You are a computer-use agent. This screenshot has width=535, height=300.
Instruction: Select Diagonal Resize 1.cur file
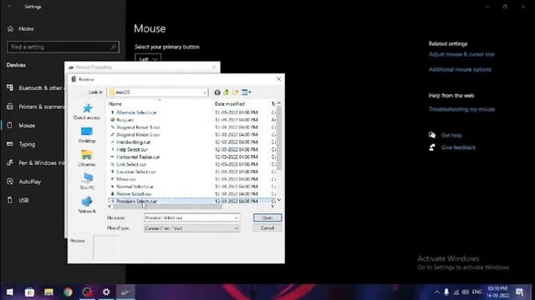click(138, 127)
